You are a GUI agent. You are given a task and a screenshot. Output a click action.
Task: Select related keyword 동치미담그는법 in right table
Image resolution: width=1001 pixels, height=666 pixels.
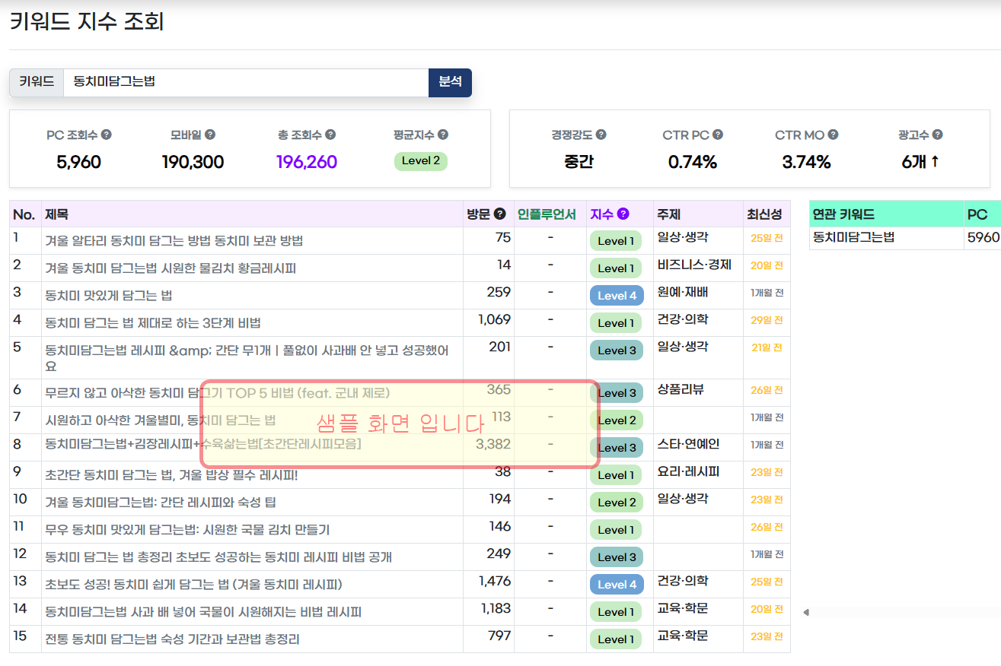853,237
